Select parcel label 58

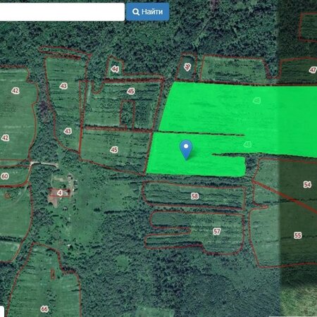pyautogui.click(x=194, y=196)
